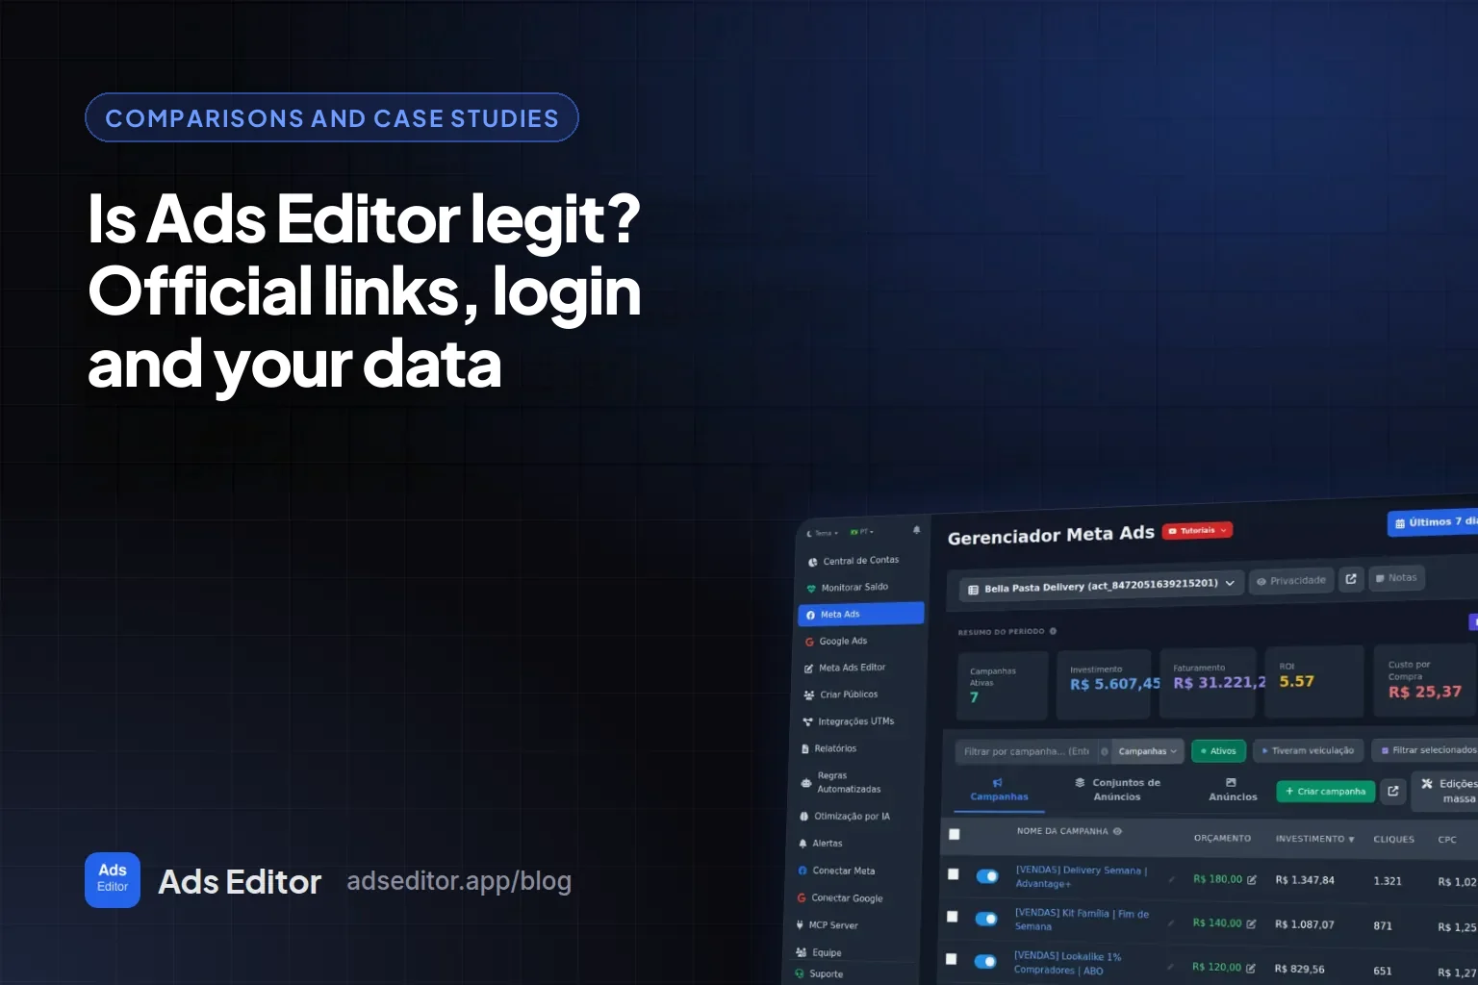Click the Notas button
1478x985 pixels.
pyautogui.click(x=1397, y=578)
